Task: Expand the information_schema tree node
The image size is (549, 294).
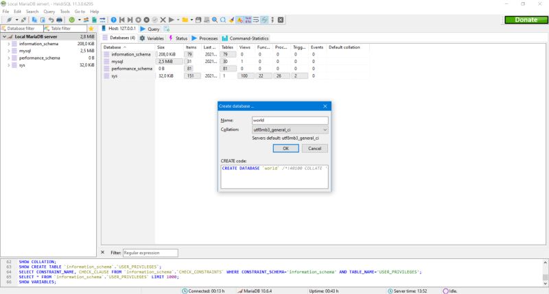Action: pyautogui.click(x=9, y=44)
